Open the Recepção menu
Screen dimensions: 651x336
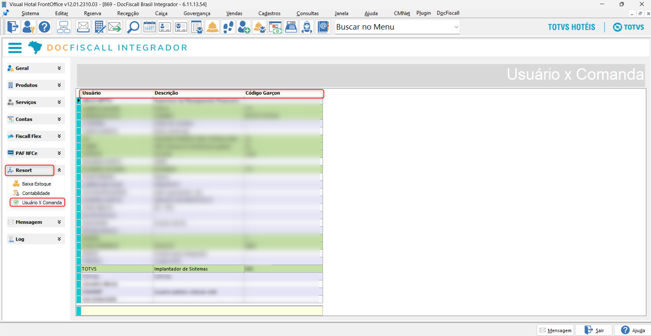pos(128,13)
